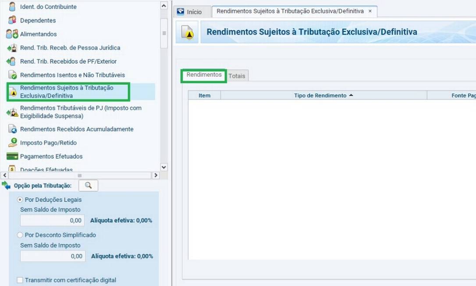Screen dimensions: 476x286
Task: Click the magnifier icon beside Opção pela Tributação
Action: pyautogui.click(x=88, y=186)
